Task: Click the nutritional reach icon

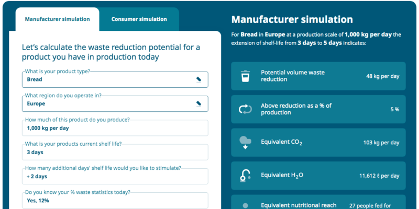Action: pyautogui.click(x=245, y=205)
